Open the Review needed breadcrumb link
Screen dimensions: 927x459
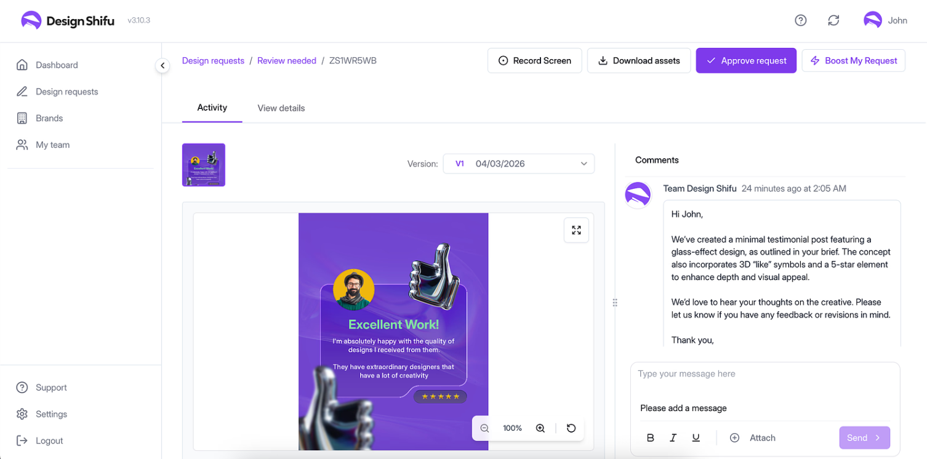[x=286, y=60]
